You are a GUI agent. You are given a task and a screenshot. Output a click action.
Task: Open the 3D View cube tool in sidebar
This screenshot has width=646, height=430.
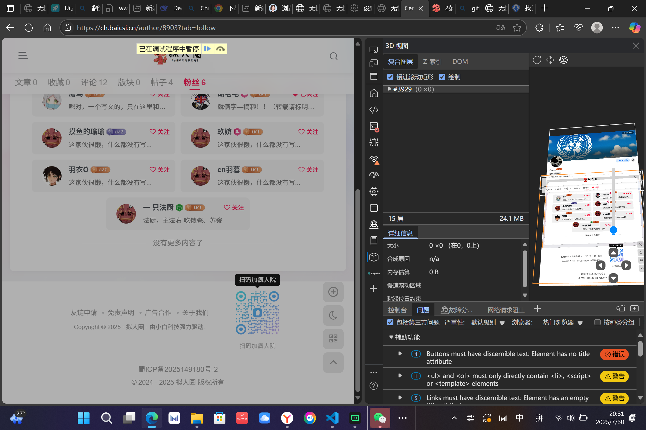tap(374, 257)
